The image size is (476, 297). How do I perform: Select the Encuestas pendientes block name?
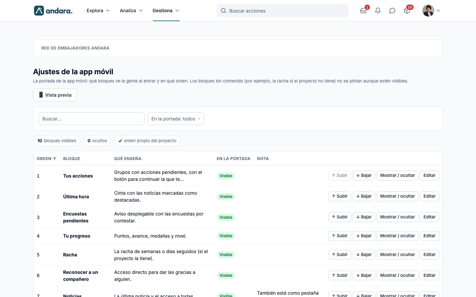pos(76,217)
